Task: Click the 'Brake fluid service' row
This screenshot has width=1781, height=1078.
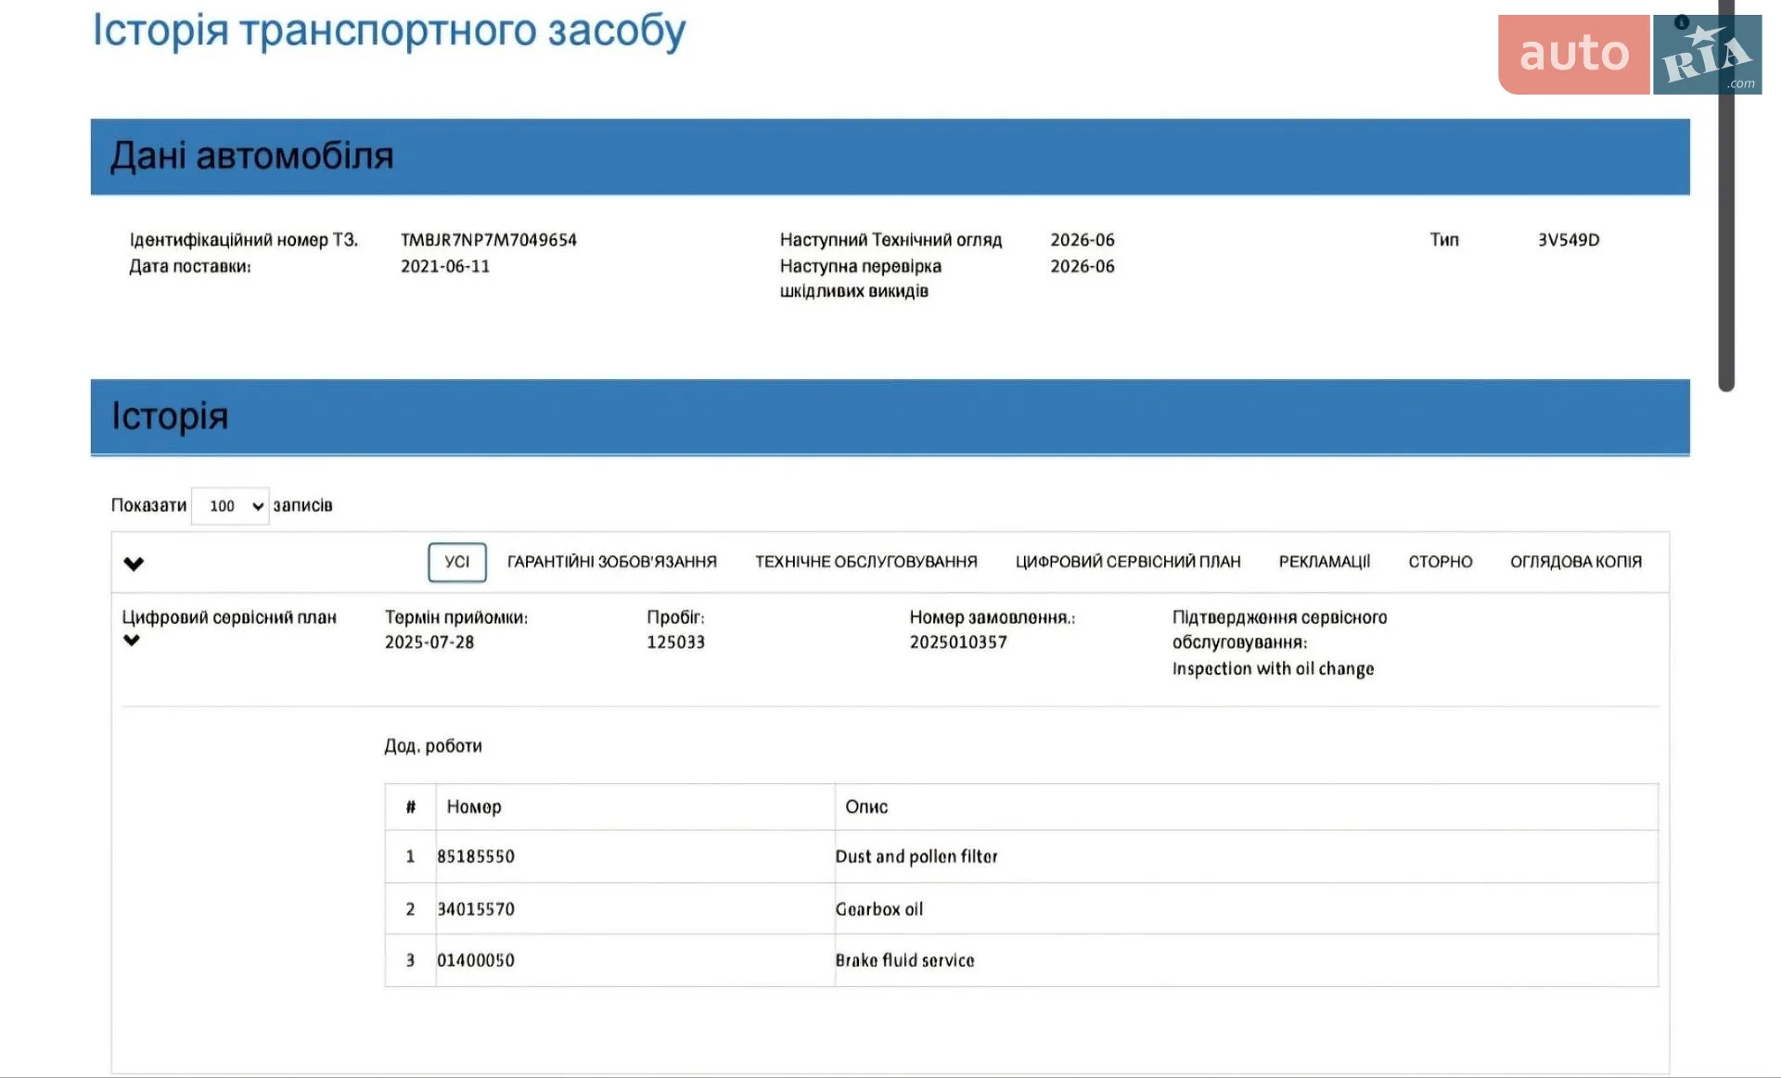Action: click(x=1021, y=960)
